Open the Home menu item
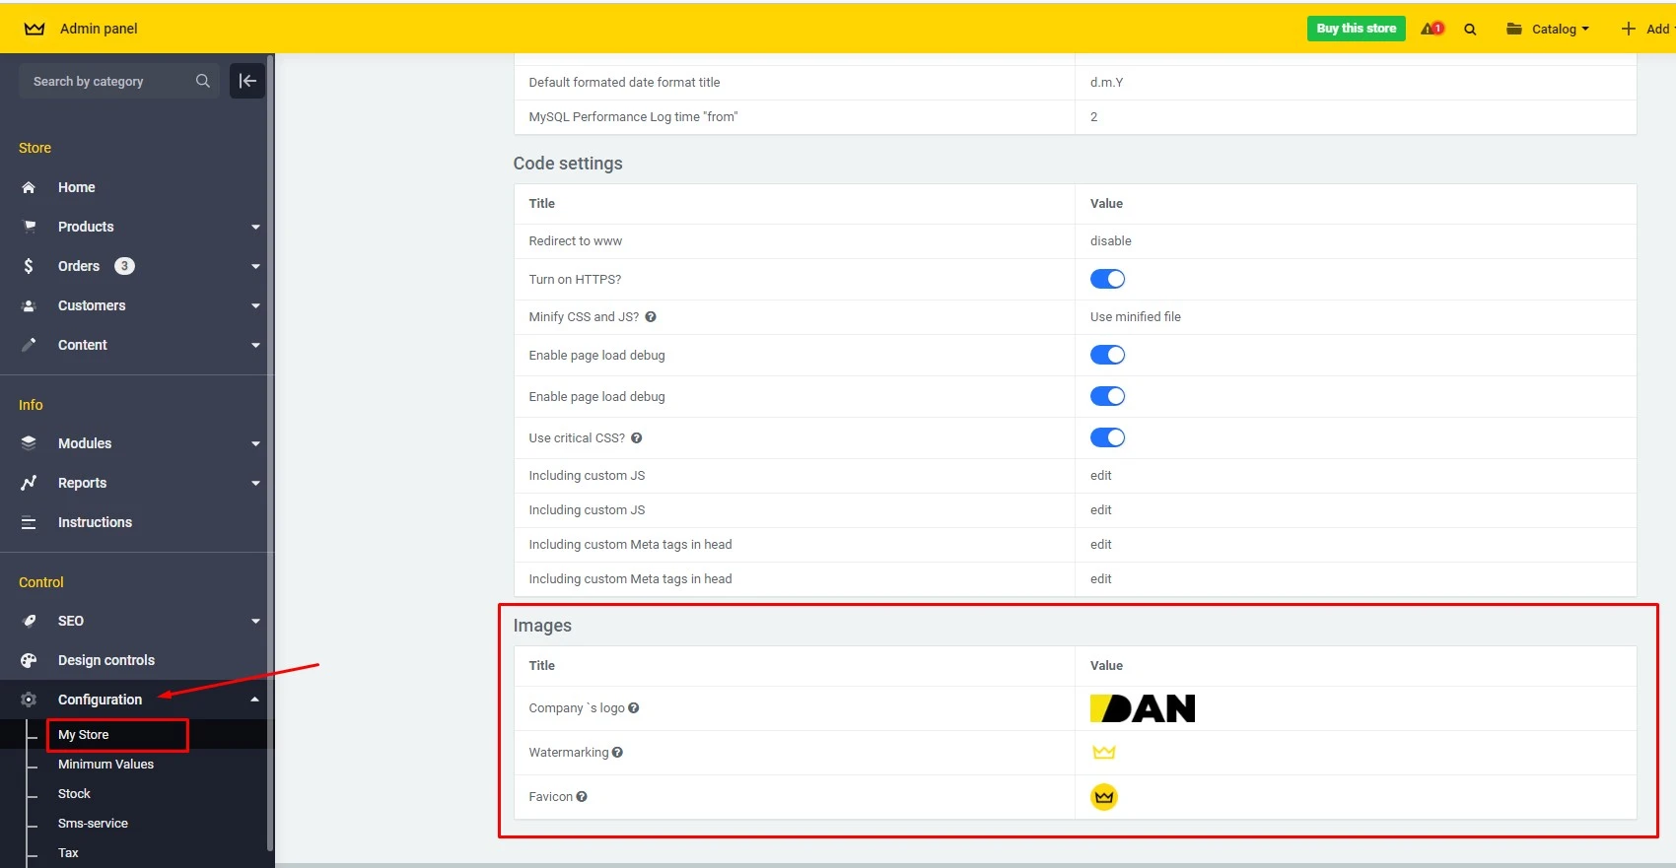The height and width of the screenshot is (868, 1676). (76, 187)
